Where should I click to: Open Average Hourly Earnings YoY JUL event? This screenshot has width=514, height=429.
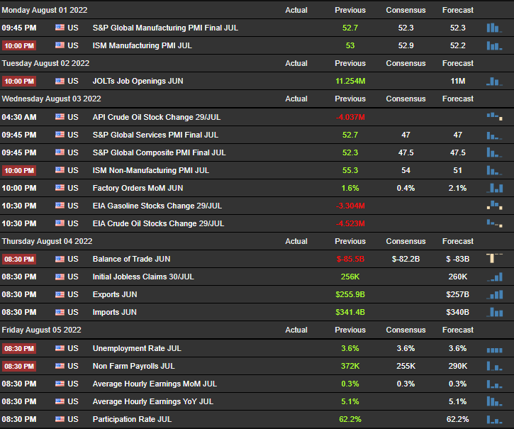(x=152, y=401)
